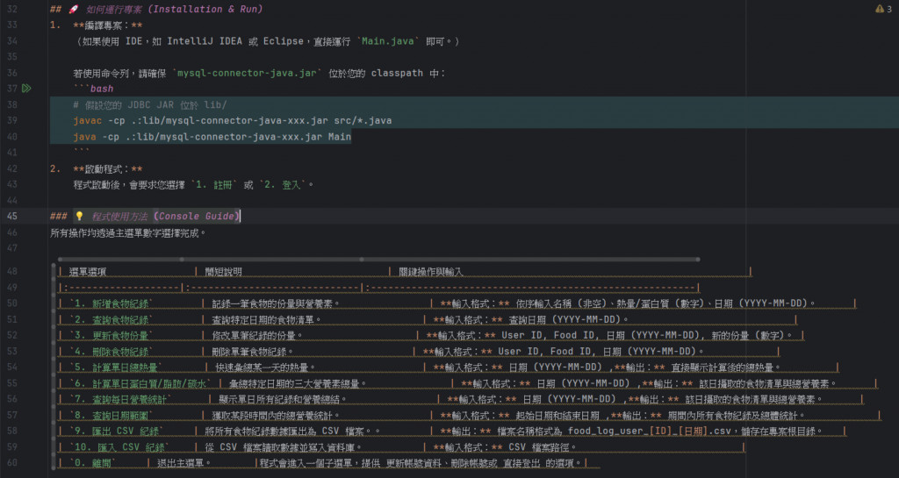The height and width of the screenshot is (478, 899).
Task: Click 'src/*.java' at end of javac line
Action: pos(363,121)
